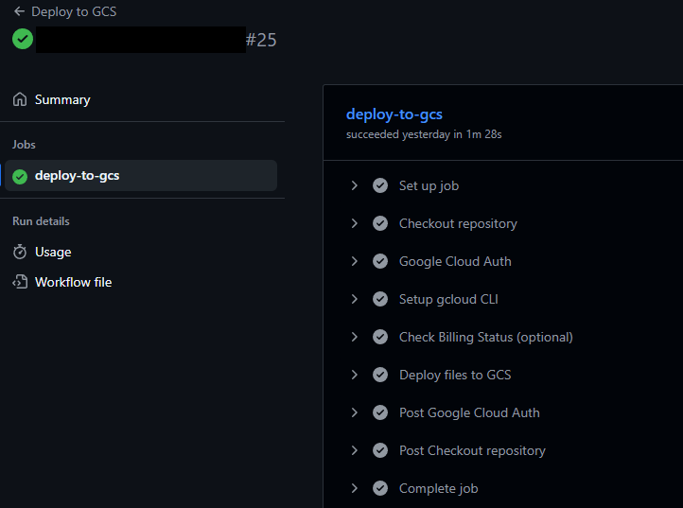
Task: Click the Workflow file icon
Action: coord(20,282)
